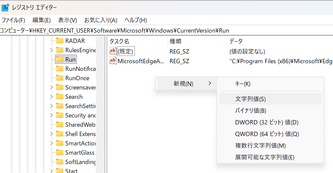Click the SearchSettings folder icon
The width and height of the screenshot is (333, 173).
pos(60,106)
